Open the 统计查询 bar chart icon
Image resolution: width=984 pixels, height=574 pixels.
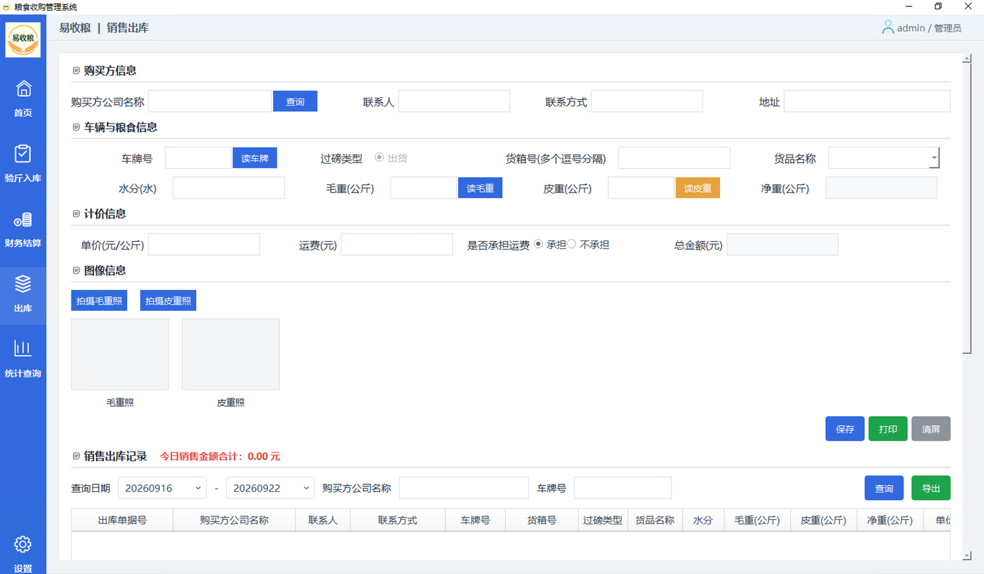pyautogui.click(x=23, y=348)
